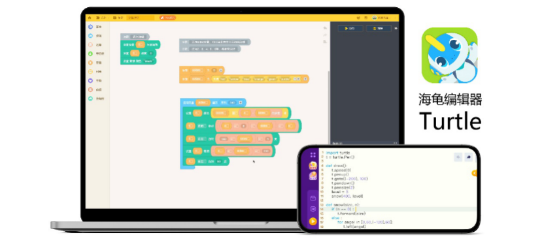Click the chat bubble icon on the phone sidebar
Image resolution: width=544 pixels, height=239 pixels.
click(x=313, y=209)
